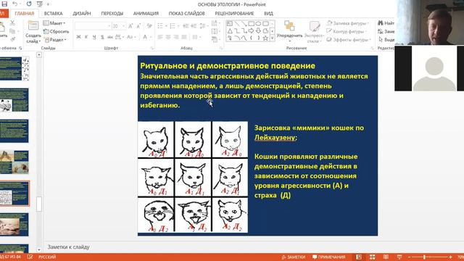The height and width of the screenshot is (261, 464).
Task: Open the ВСТАВКА ribbon tab
Action: (53, 13)
